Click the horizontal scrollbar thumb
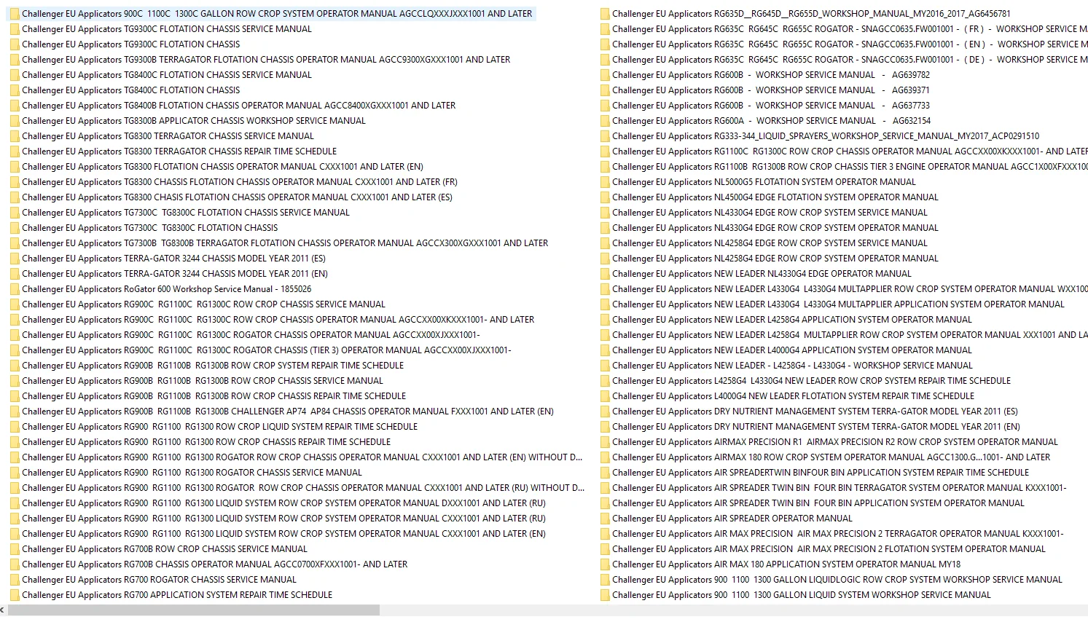This screenshot has width=1088, height=630. pyautogui.click(x=194, y=610)
